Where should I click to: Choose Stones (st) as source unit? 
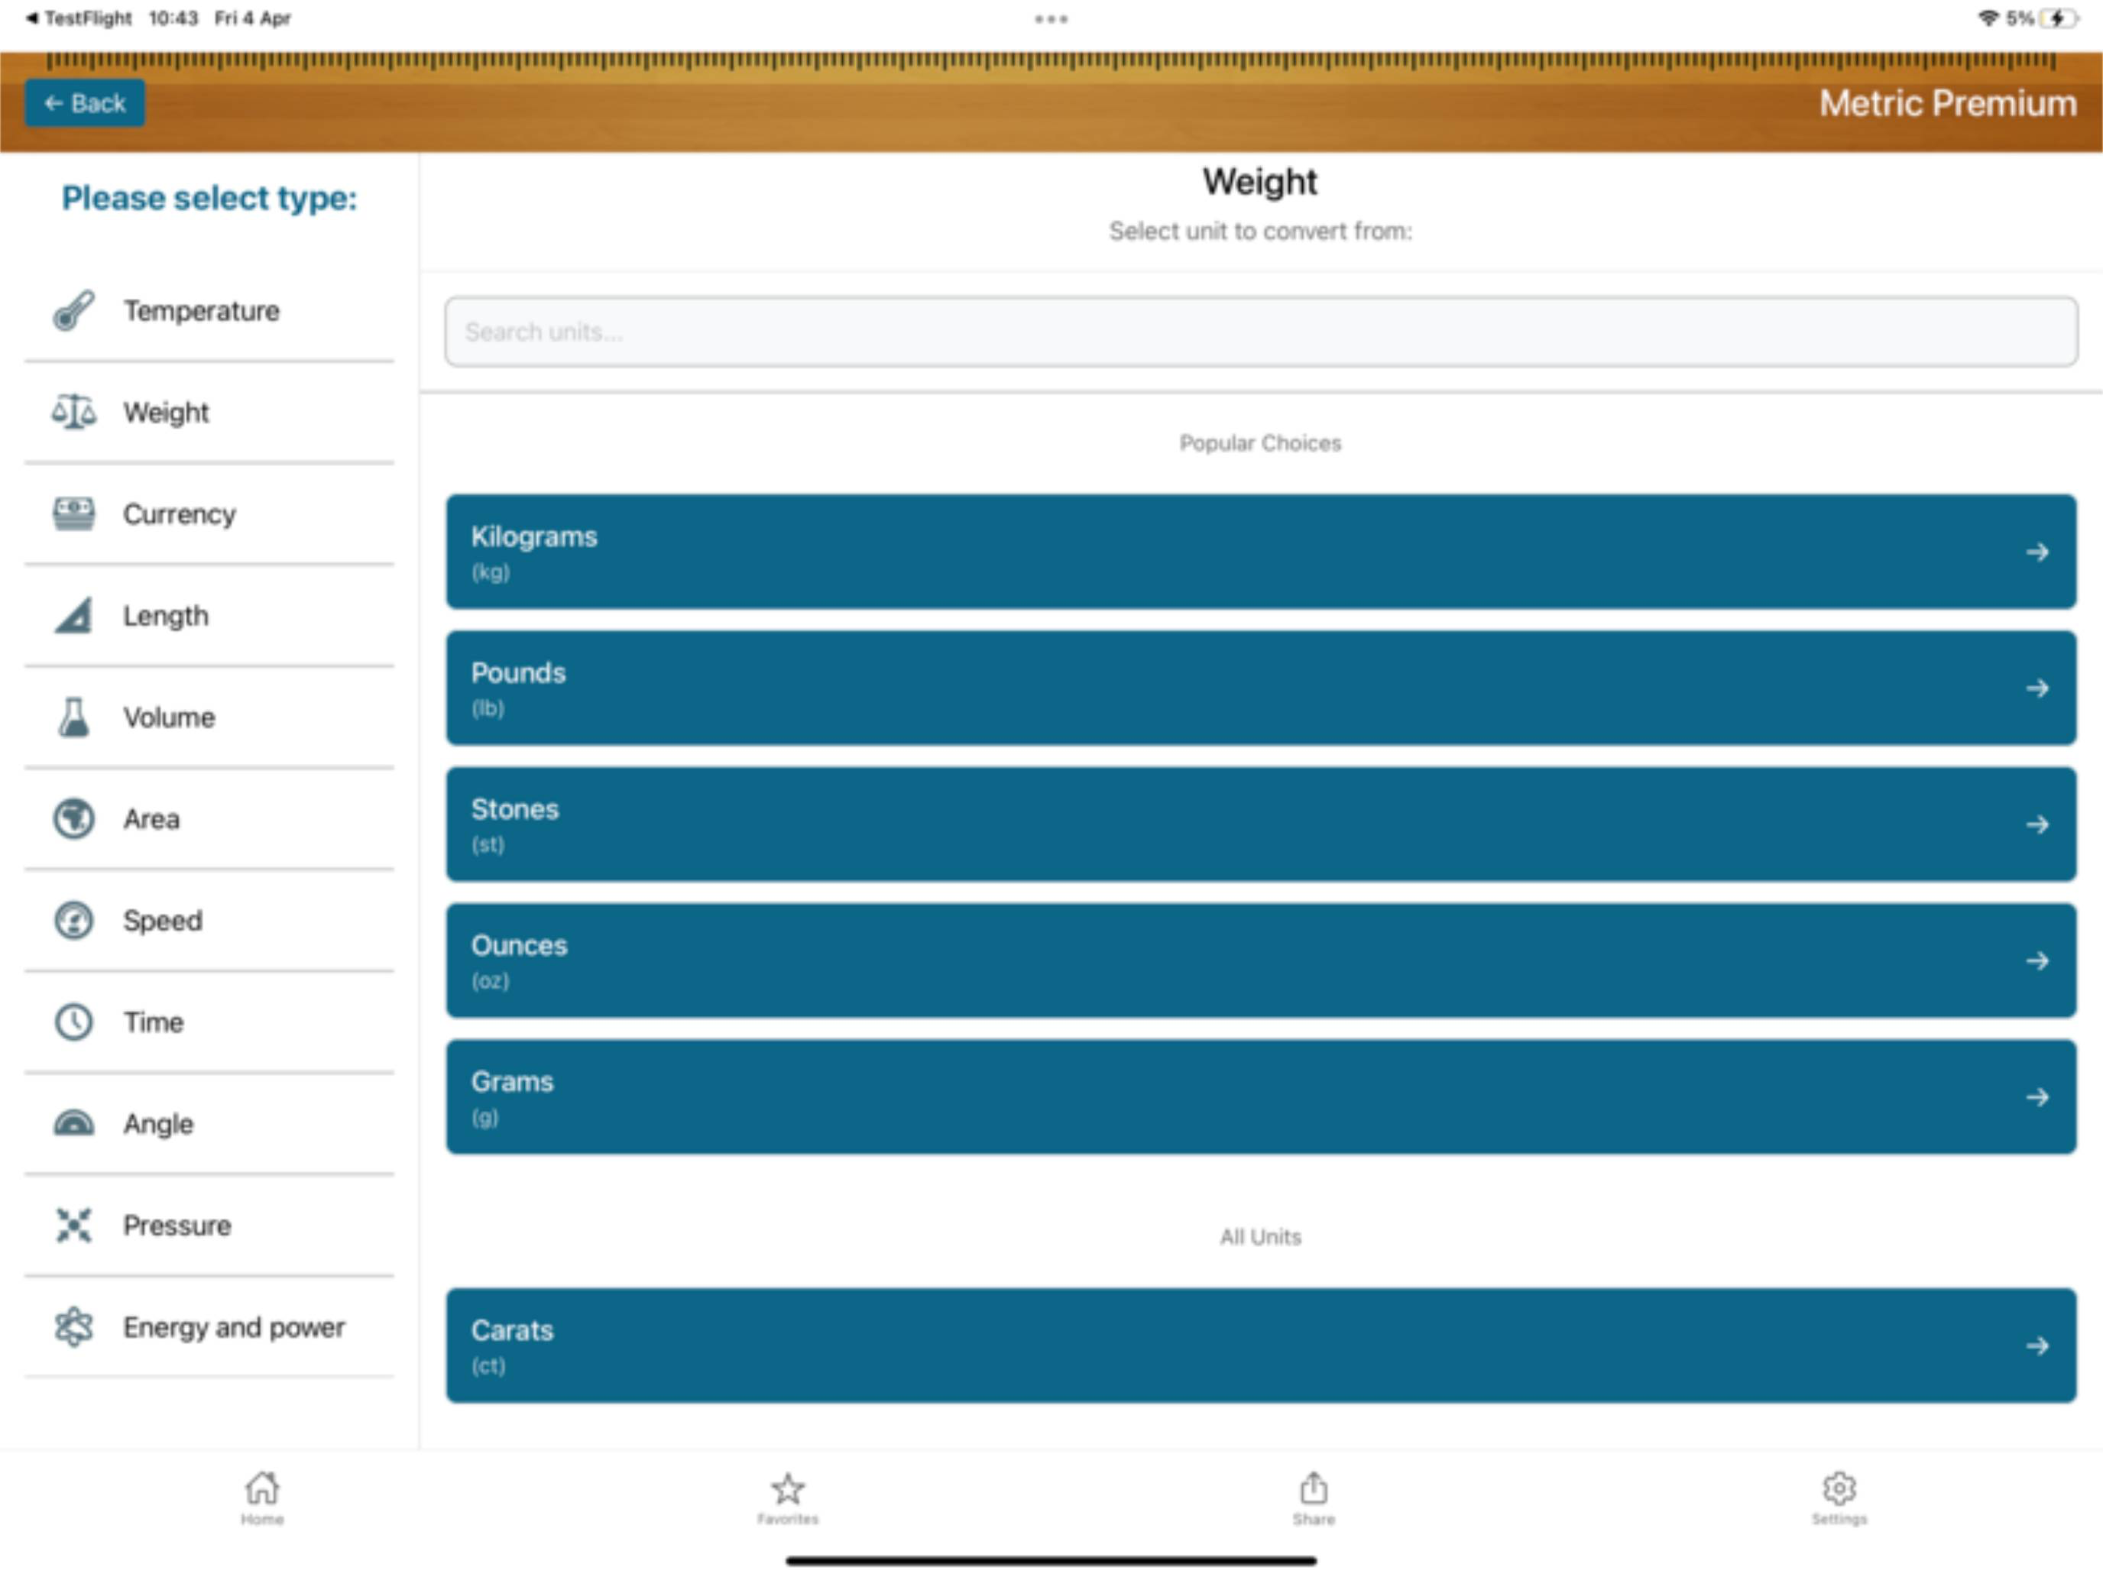[x=1261, y=825]
